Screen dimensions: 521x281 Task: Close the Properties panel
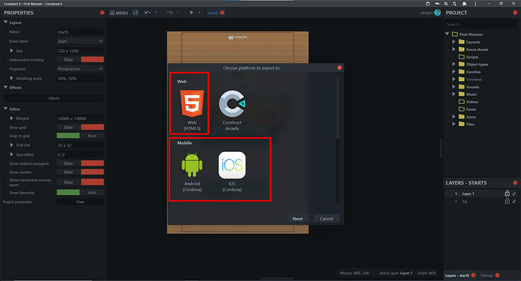click(102, 13)
